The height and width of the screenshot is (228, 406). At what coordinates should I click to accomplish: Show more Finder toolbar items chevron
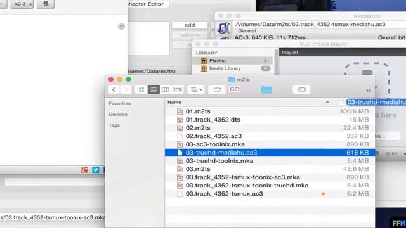(368, 91)
